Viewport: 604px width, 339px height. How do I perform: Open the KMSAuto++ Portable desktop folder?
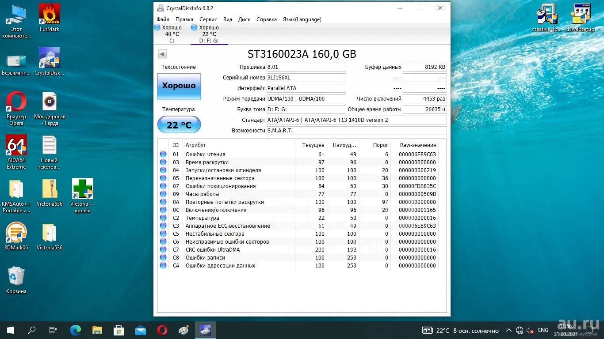coord(16,196)
